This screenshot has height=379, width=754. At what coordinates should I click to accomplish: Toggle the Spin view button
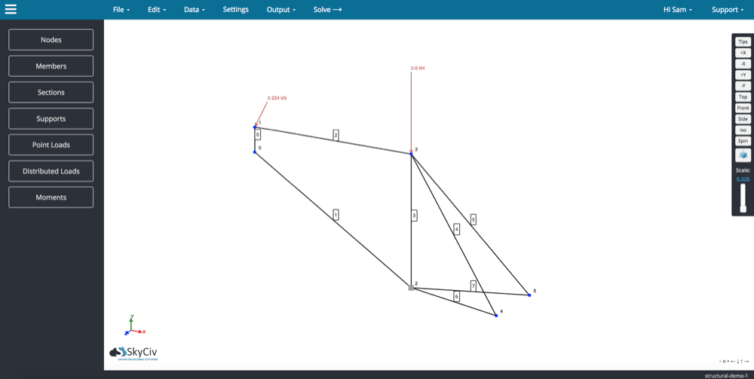743,141
